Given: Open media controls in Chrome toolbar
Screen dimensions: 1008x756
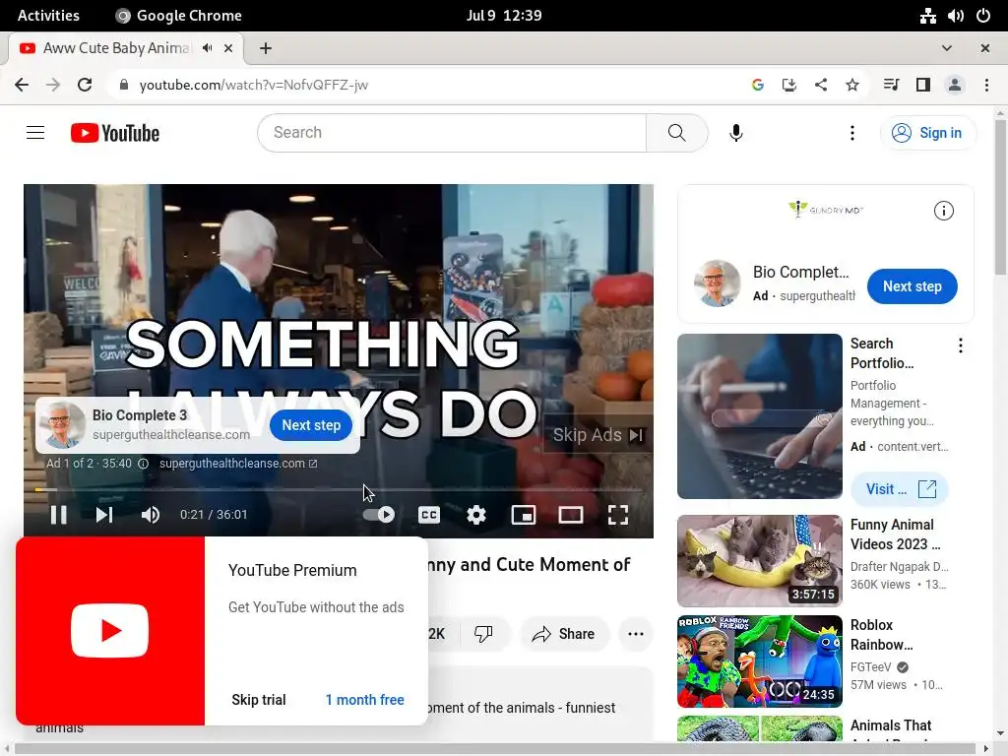Looking at the screenshot, I should point(891,85).
